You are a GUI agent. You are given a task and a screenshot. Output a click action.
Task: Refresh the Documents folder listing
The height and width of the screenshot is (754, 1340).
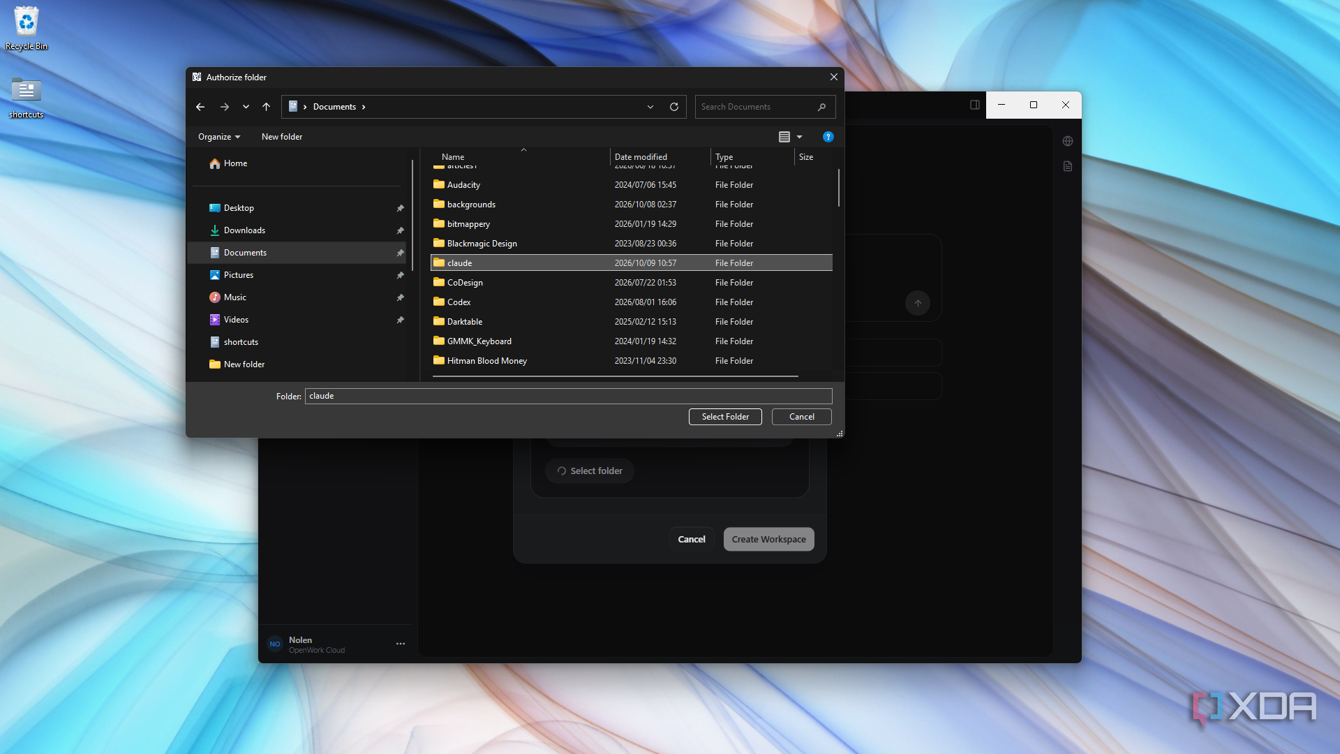pos(674,107)
